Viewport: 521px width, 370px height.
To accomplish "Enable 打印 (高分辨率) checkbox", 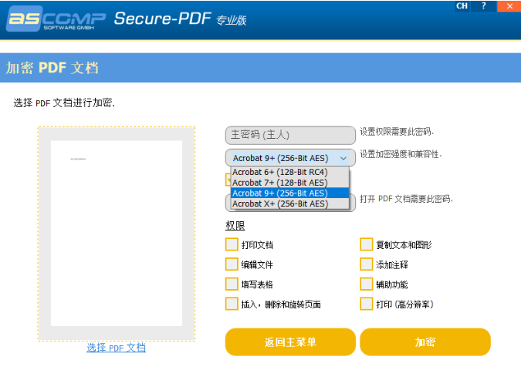I will [367, 304].
